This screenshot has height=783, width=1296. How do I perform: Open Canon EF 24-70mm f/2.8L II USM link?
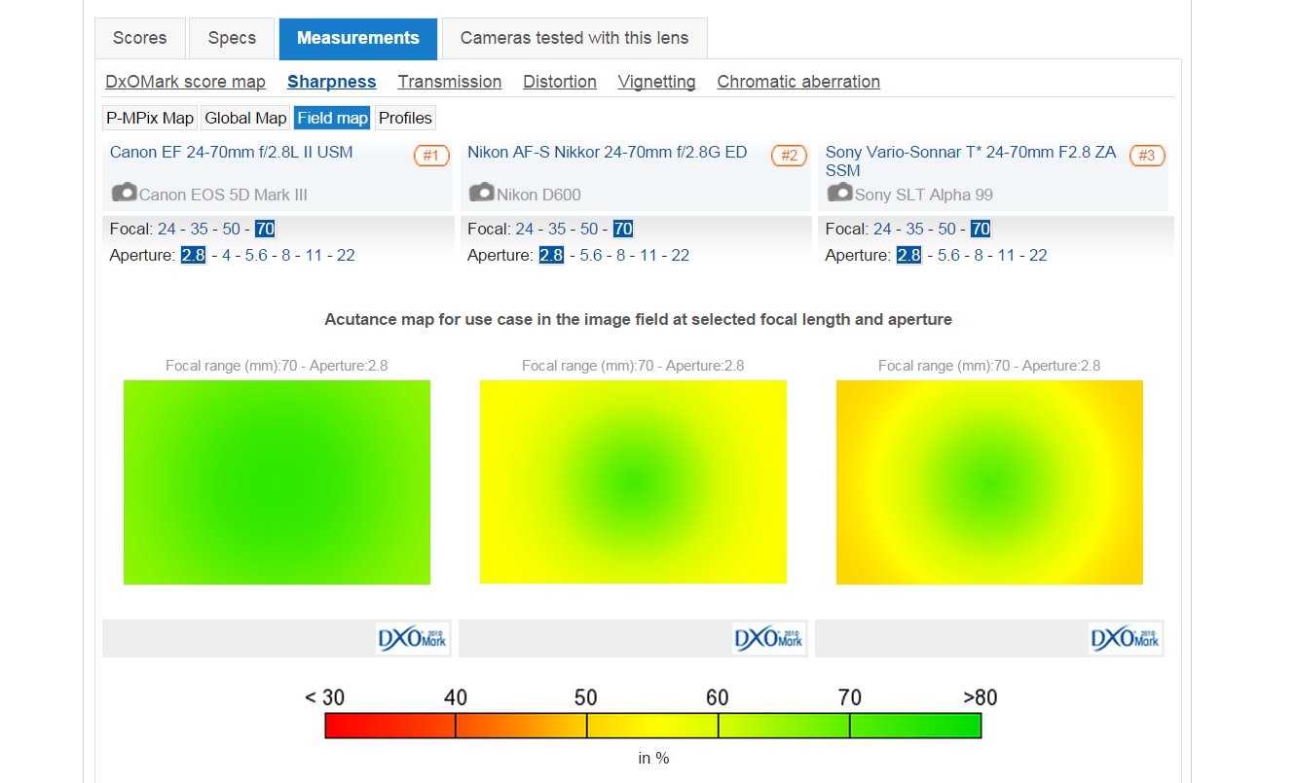[232, 152]
